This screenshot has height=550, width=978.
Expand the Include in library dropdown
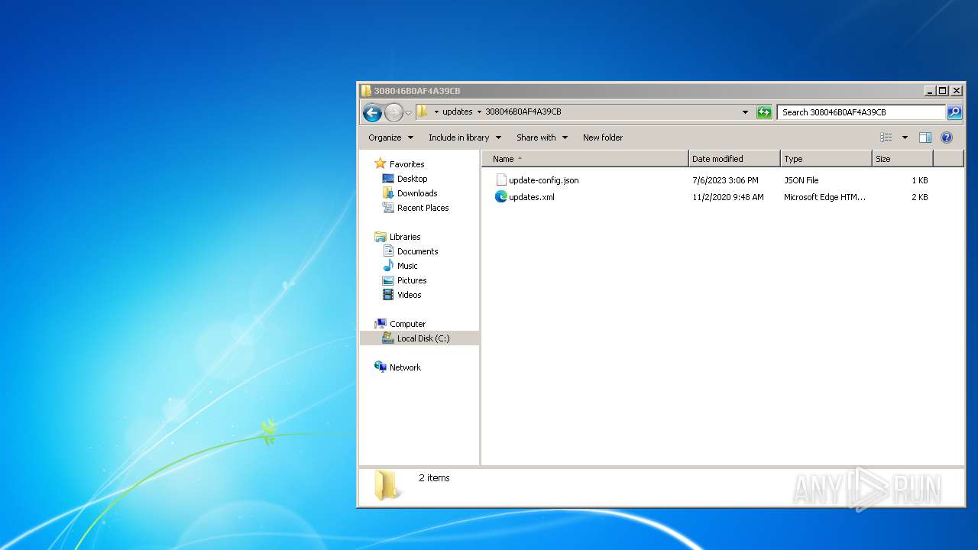pos(465,137)
